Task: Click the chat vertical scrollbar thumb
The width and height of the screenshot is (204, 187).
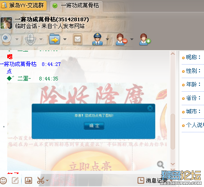Action: [x=173, y=131]
